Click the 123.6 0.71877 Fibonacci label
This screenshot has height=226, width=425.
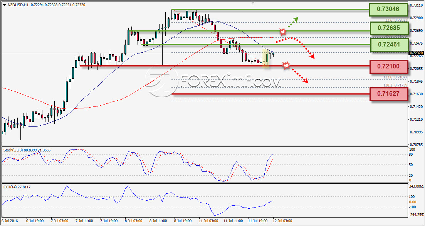pyautogui.click(x=395, y=77)
